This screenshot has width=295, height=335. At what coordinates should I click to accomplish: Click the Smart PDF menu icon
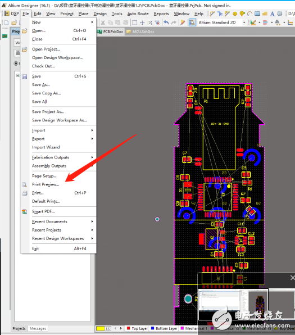click(25, 211)
